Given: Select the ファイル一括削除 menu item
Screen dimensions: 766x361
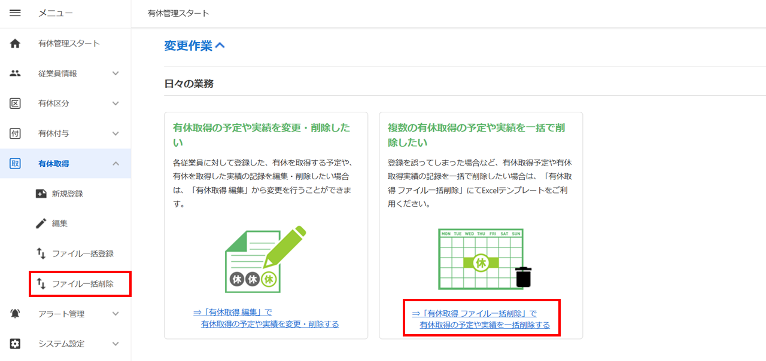Looking at the screenshot, I should pos(80,283).
